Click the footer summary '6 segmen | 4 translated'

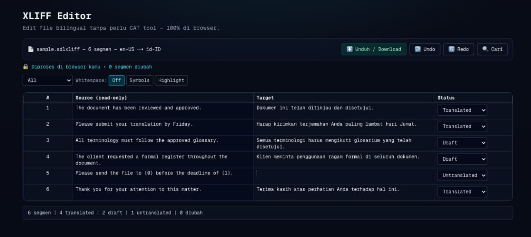61,213
